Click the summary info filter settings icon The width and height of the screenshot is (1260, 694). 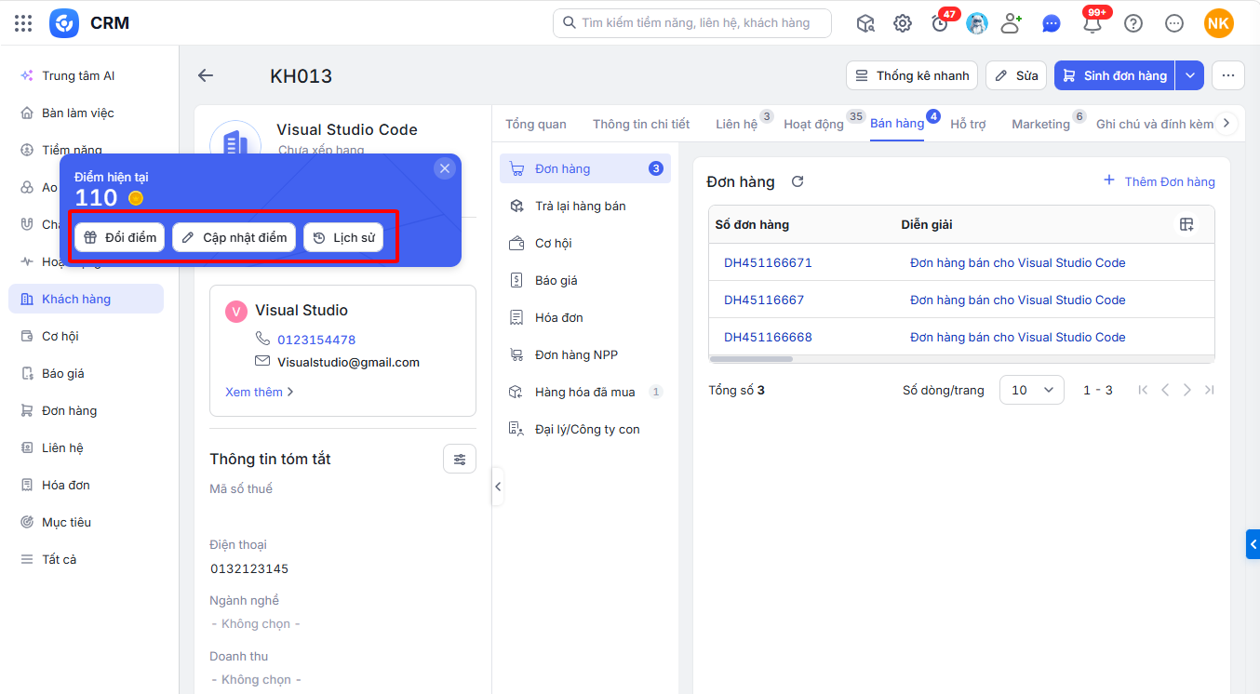coord(460,459)
